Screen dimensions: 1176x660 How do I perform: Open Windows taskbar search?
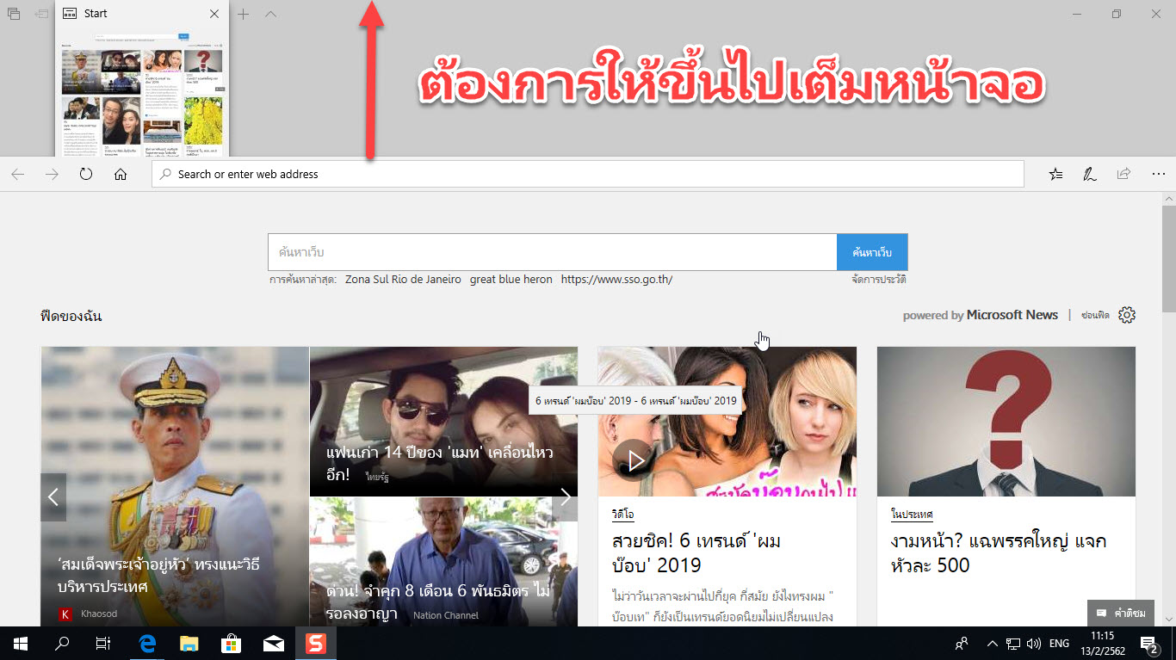click(x=62, y=643)
